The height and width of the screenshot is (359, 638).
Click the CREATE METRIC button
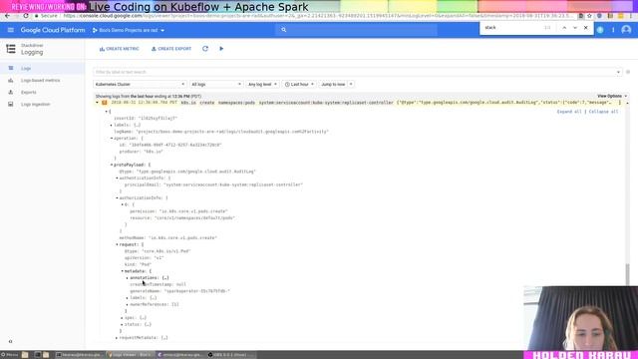pos(120,49)
